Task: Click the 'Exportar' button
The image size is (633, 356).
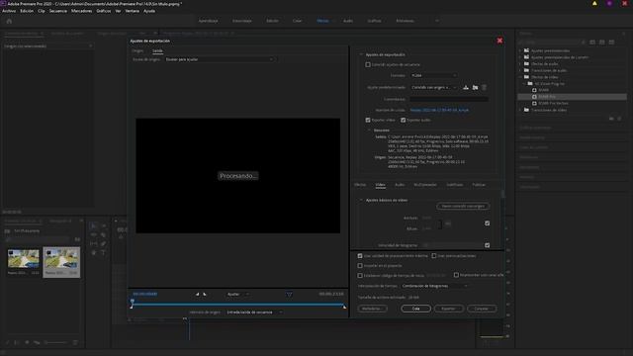Action: coord(448,309)
